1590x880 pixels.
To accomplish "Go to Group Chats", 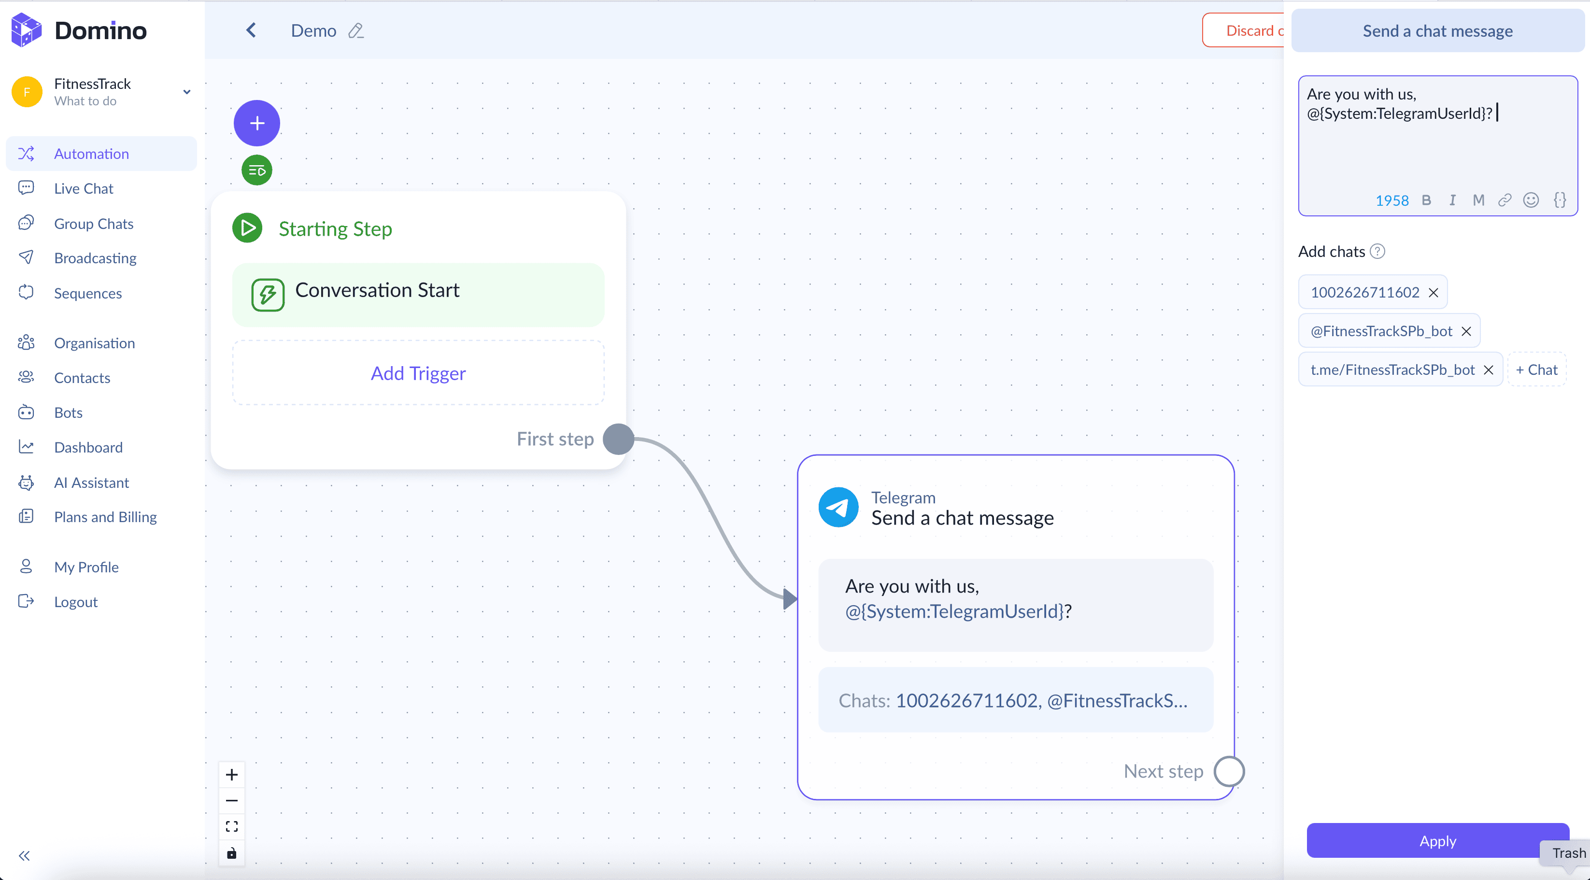I will (93, 224).
